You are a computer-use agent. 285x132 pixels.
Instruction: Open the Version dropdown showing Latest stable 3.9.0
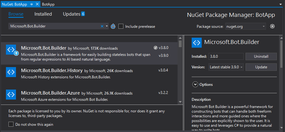[x=226, y=67]
